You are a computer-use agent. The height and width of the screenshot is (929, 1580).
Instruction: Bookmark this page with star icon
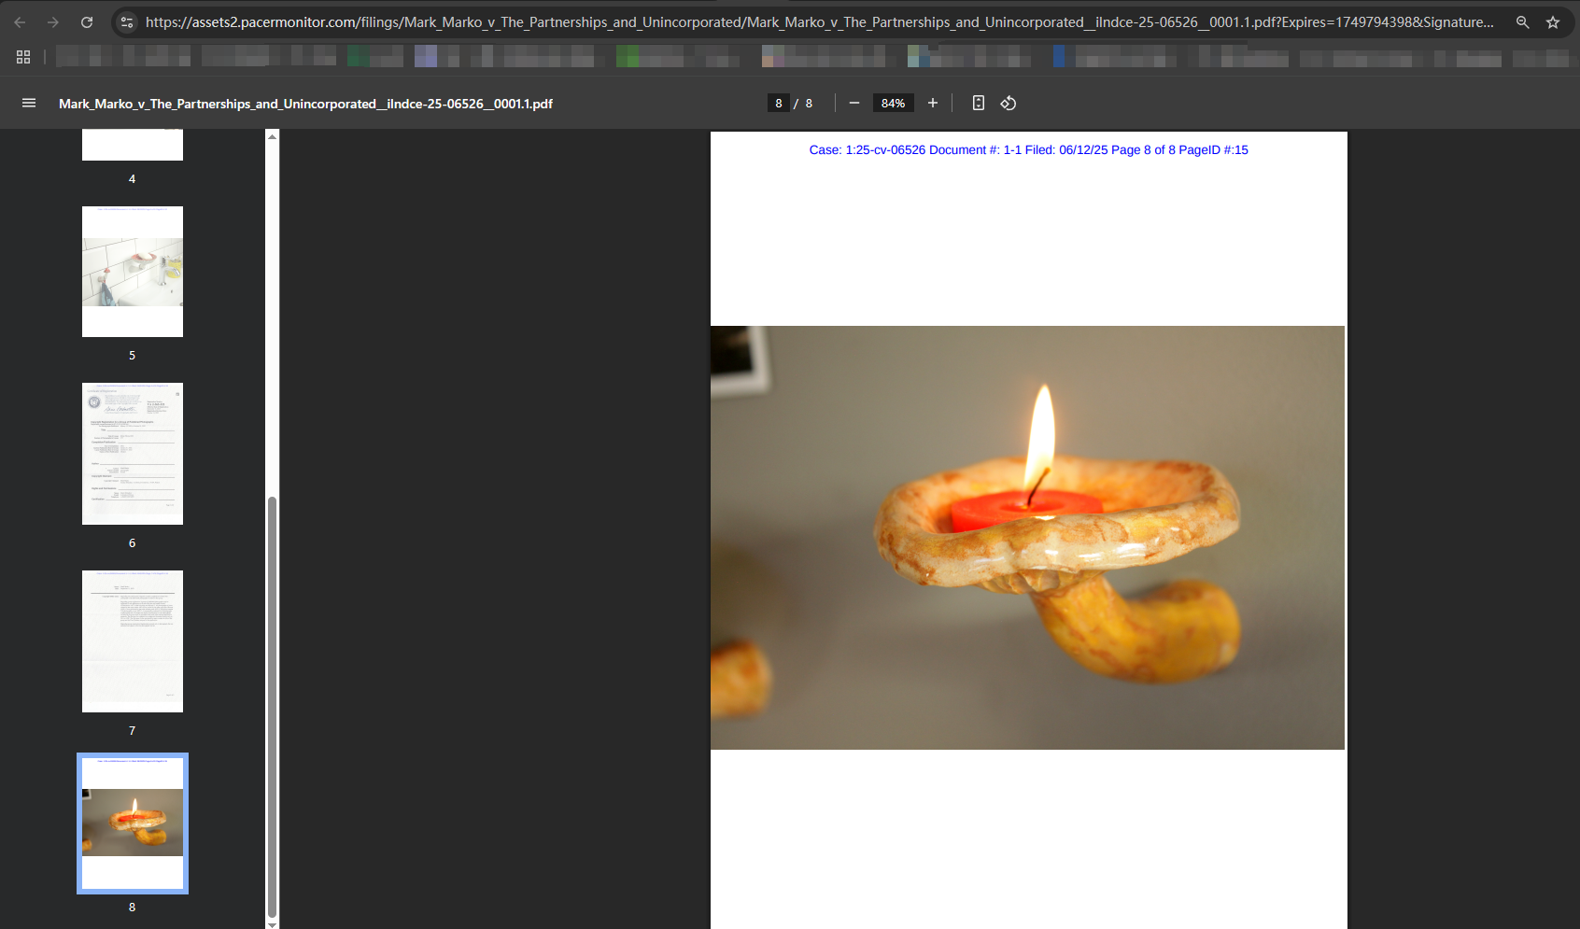click(1553, 22)
